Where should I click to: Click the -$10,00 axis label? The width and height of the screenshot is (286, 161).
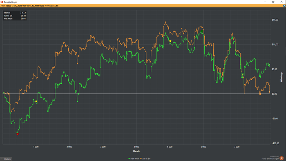275,143
